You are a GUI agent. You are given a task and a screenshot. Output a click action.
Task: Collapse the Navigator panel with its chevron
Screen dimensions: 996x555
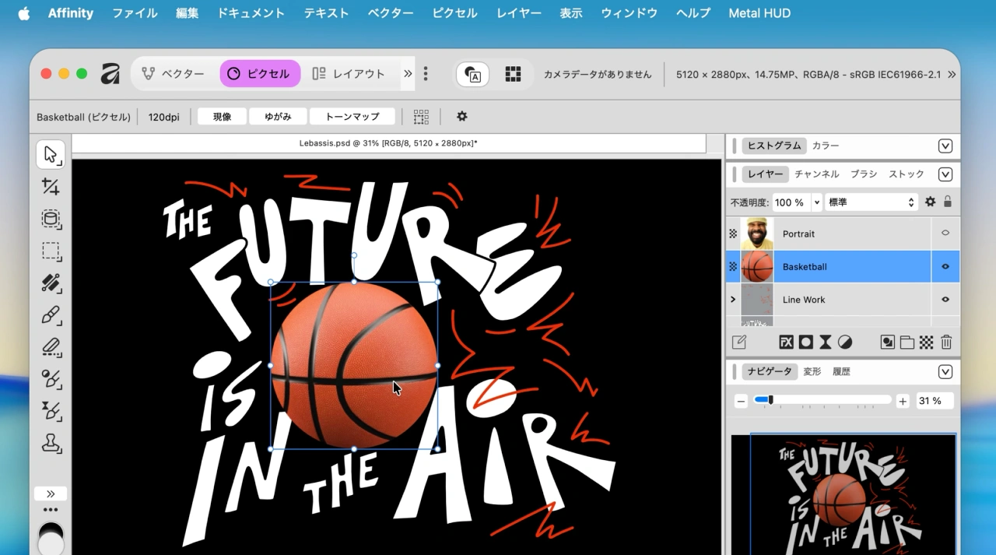click(945, 371)
